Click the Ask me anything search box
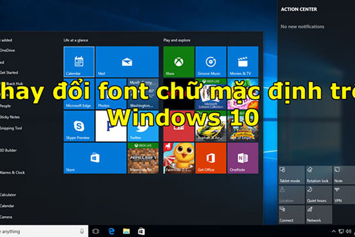This screenshot has width=355, height=237. tap(44, 232)
